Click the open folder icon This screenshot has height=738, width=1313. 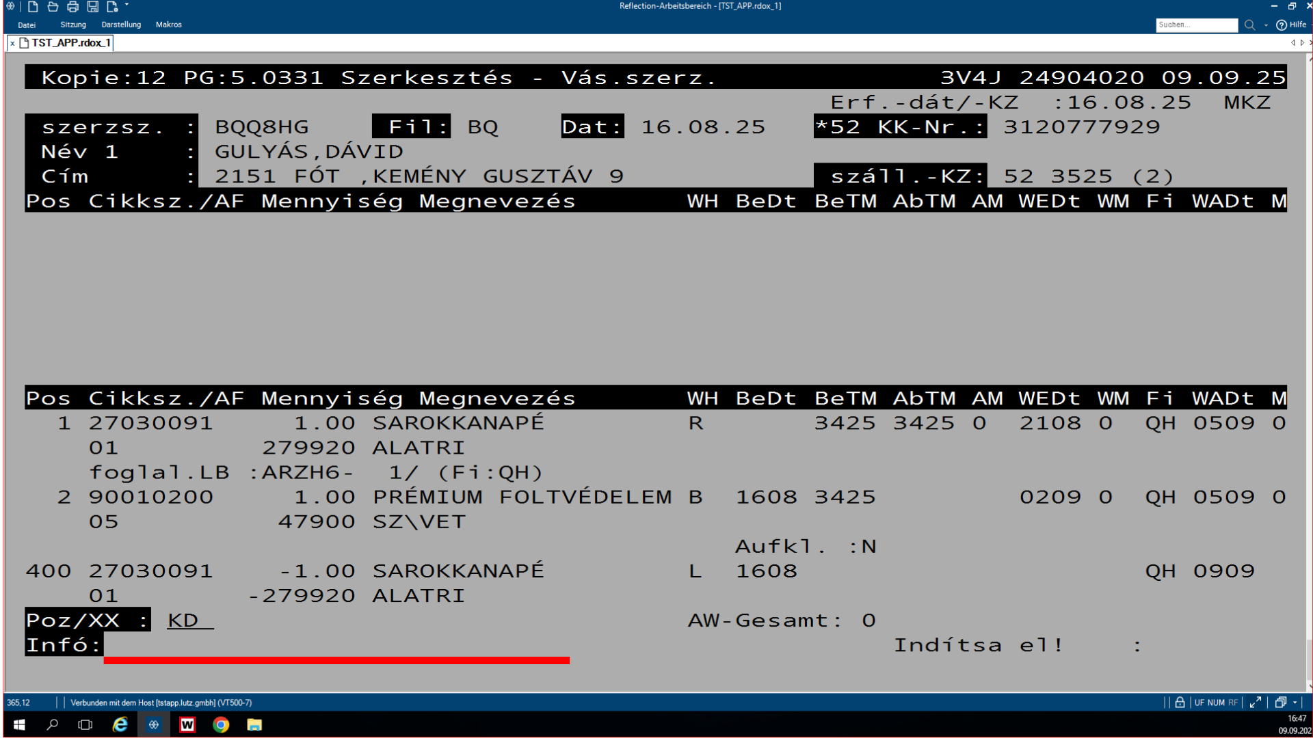(53, 7)
